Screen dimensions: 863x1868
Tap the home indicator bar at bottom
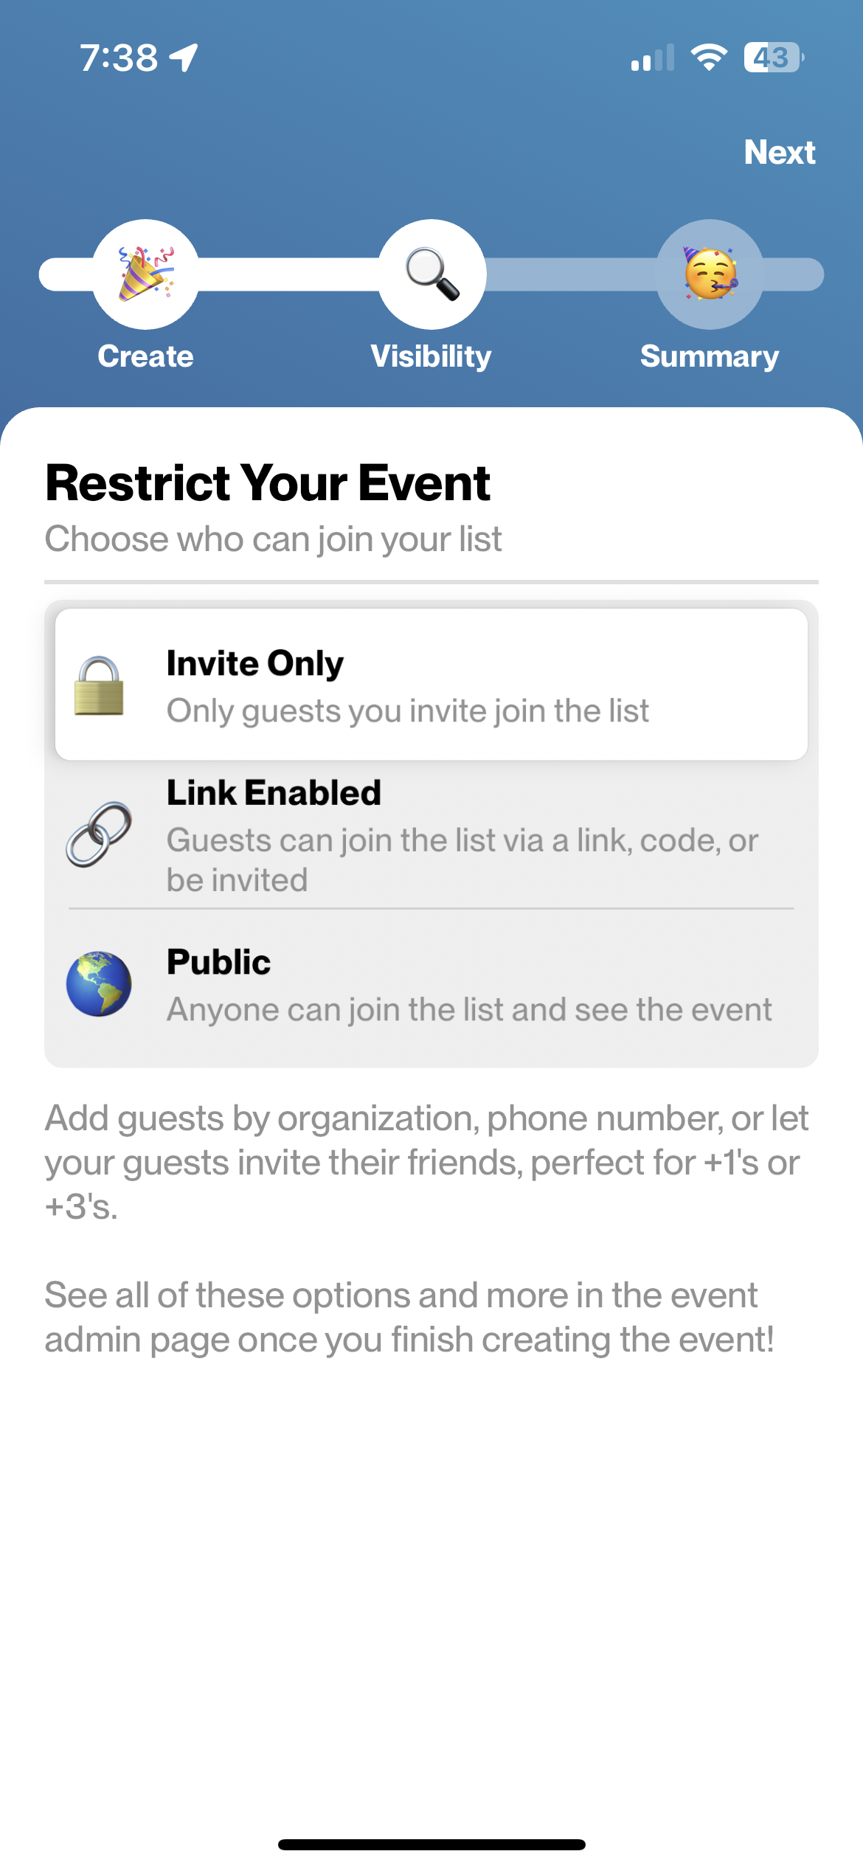pos(431,1844)
